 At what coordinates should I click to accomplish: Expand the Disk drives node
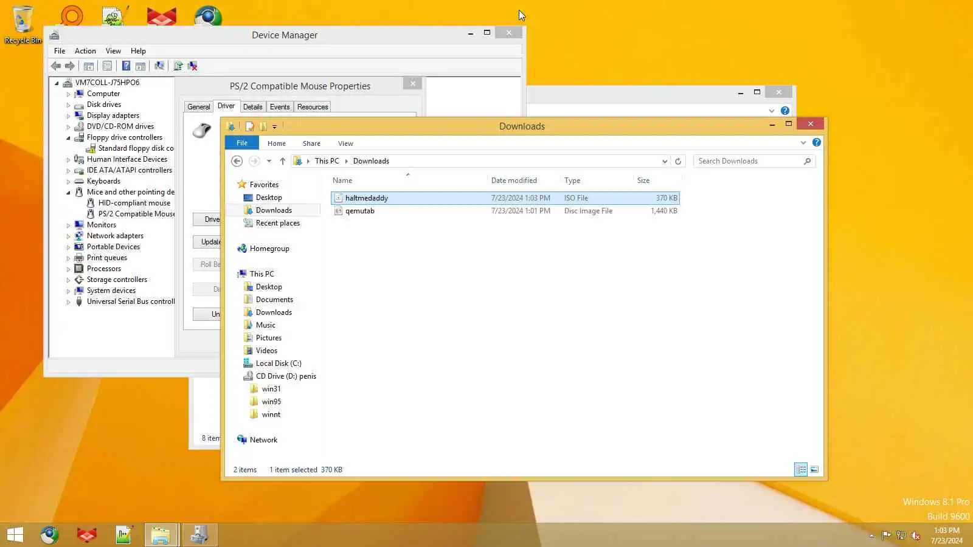pos(68,105)
